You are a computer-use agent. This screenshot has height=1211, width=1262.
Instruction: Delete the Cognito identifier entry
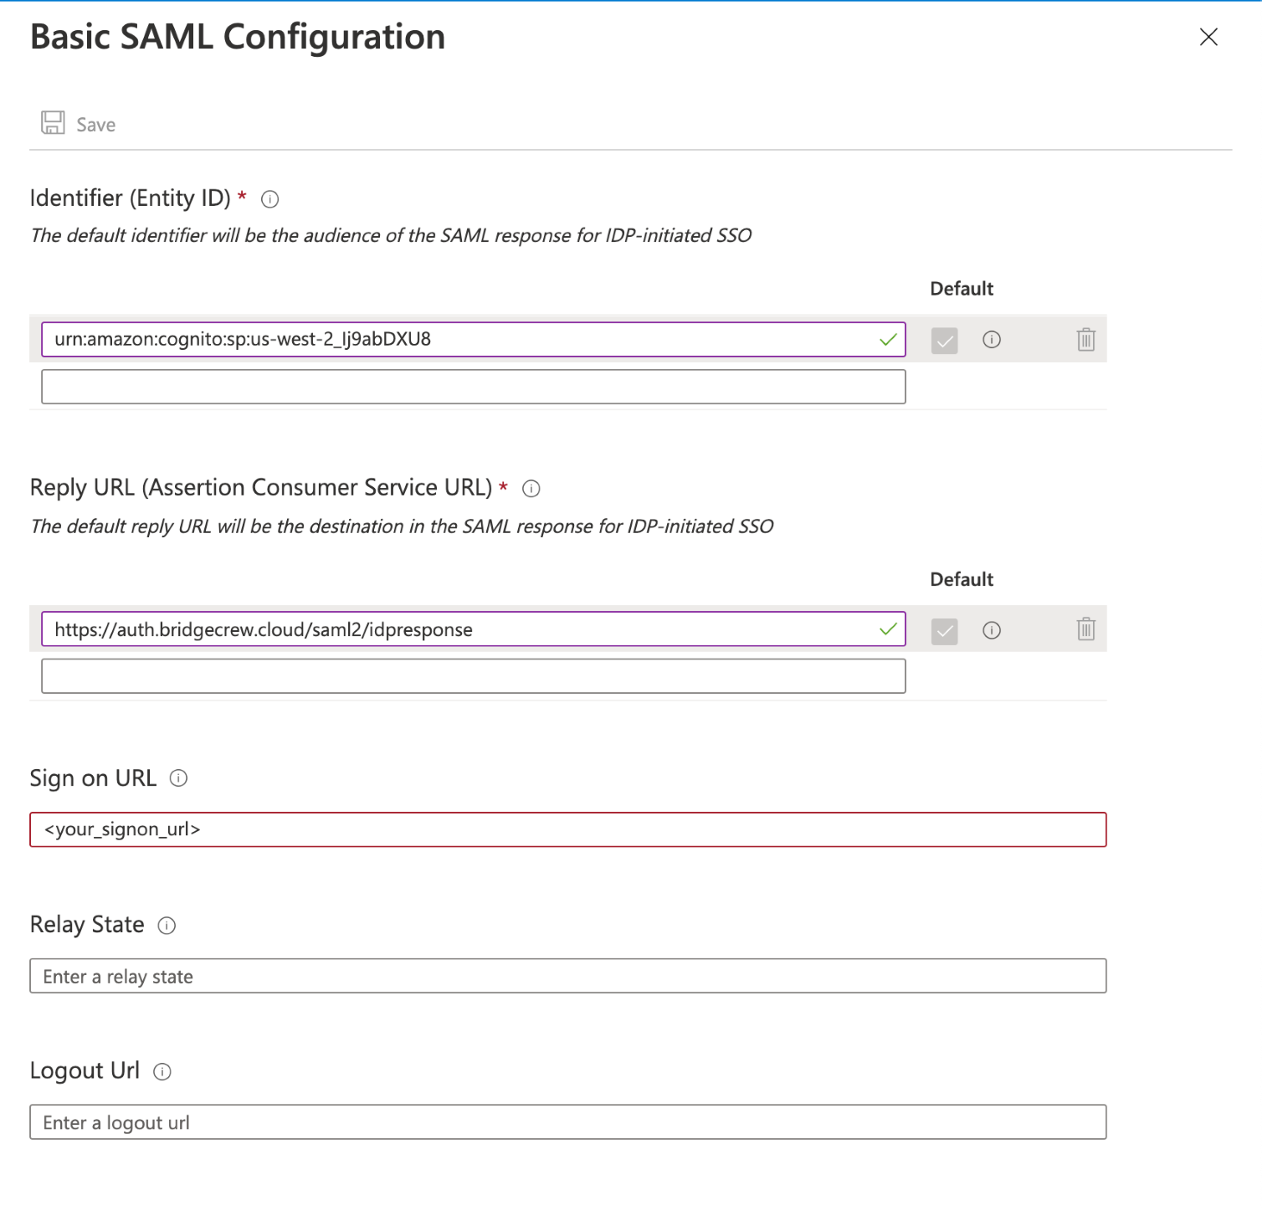pos(1085,339)
